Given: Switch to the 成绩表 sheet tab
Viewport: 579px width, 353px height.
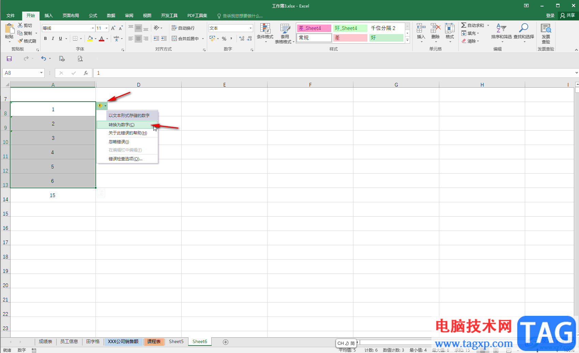Looking at the screenshot, I should coord(45,341).
